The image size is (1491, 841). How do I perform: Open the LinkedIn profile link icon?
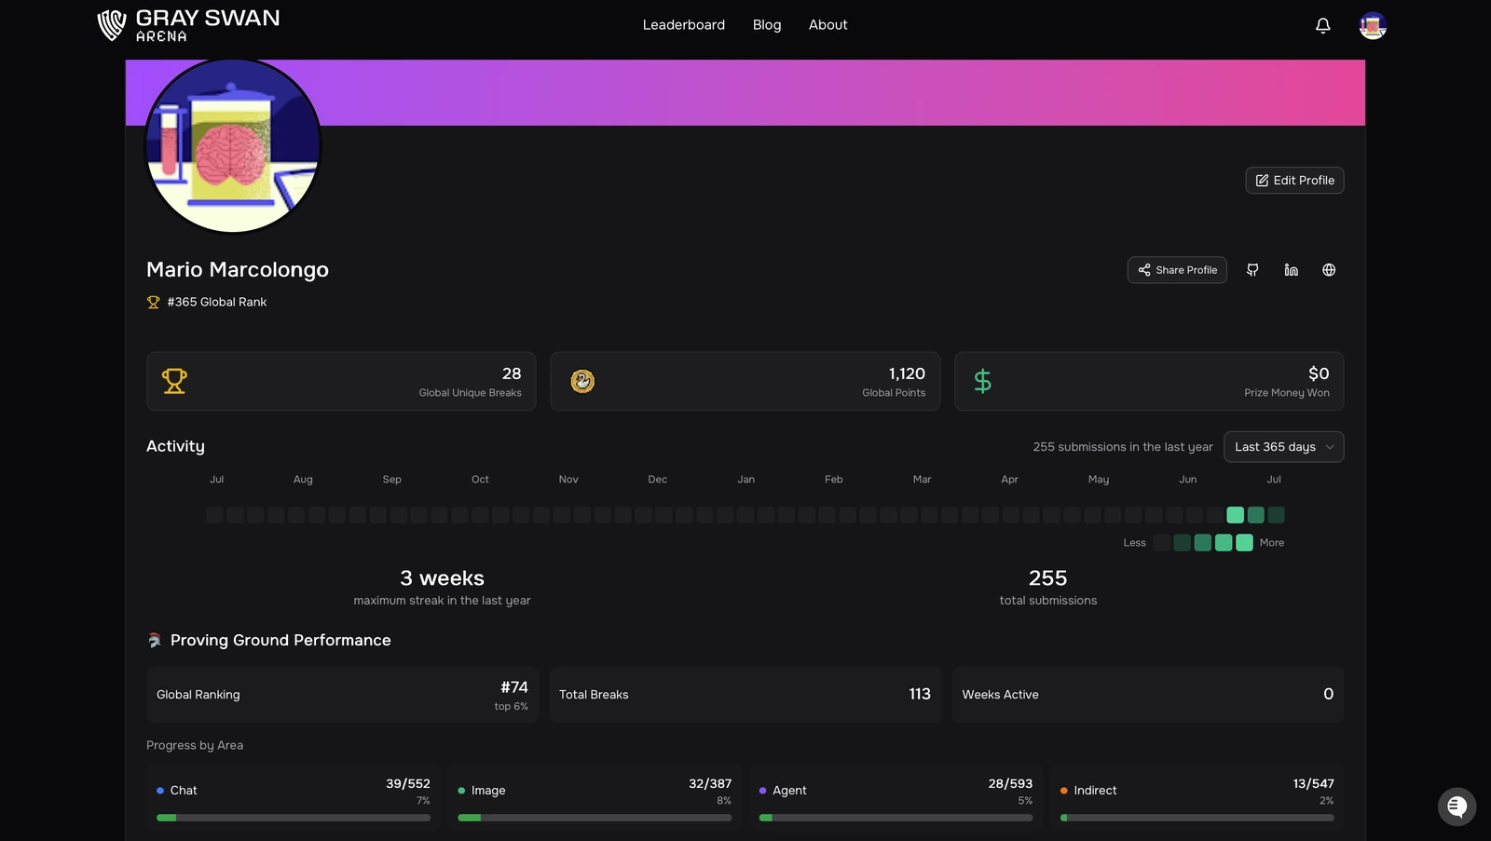tap(1291, 270)
